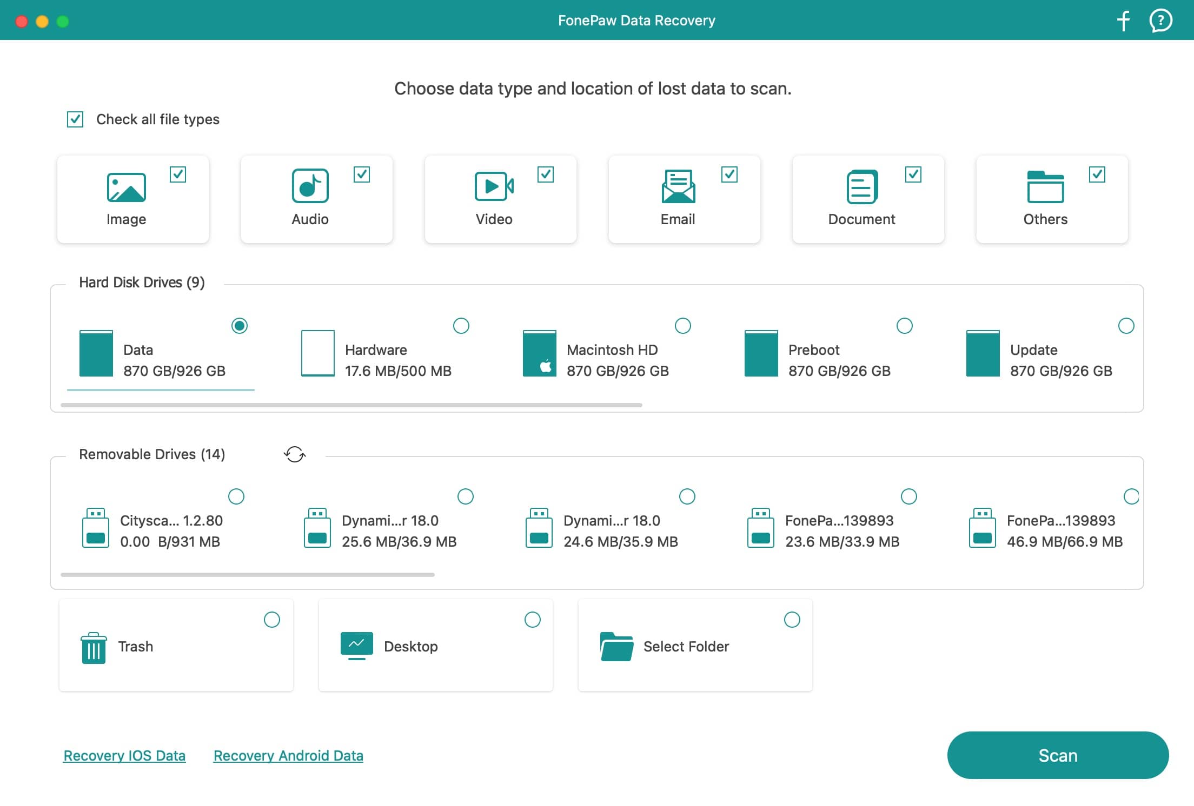Click the Update drive icon
The height and width of the screenshot is (806, 1194).
coord(983,353)
